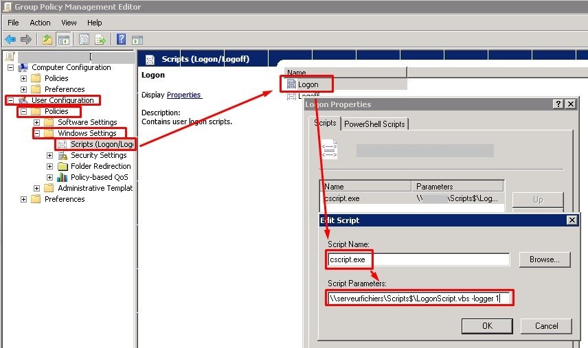Click the Properties link
This screenshot has width=588, height=348.
point(183,95)
